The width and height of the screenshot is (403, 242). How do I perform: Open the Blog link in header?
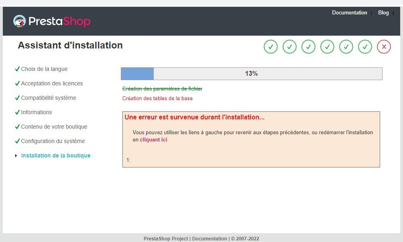pos(383,12)
